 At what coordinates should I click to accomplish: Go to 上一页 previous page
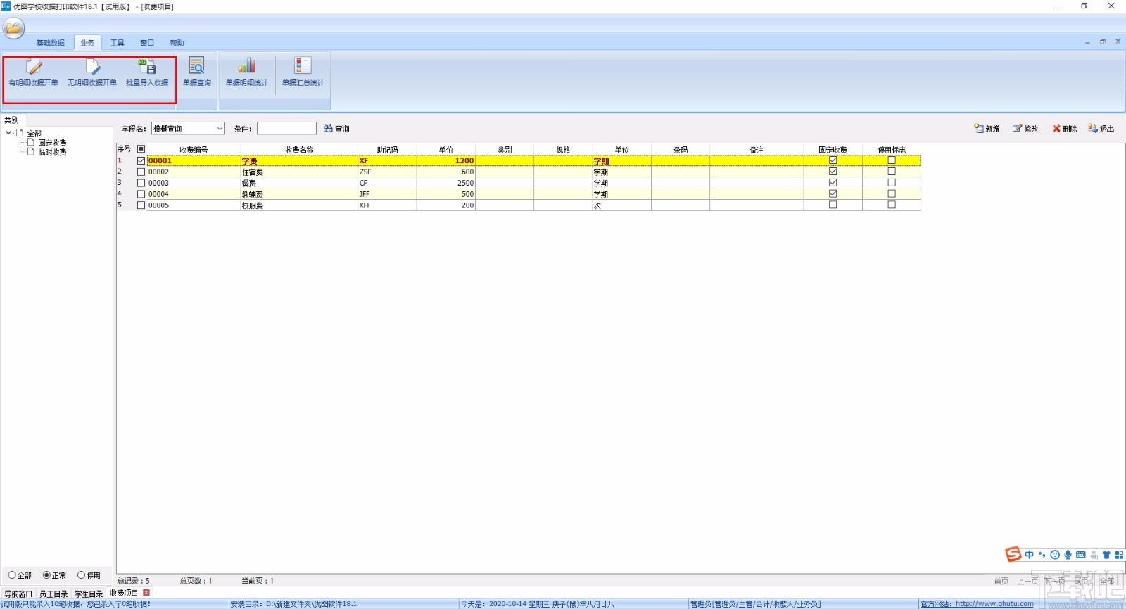point(1028,581)
